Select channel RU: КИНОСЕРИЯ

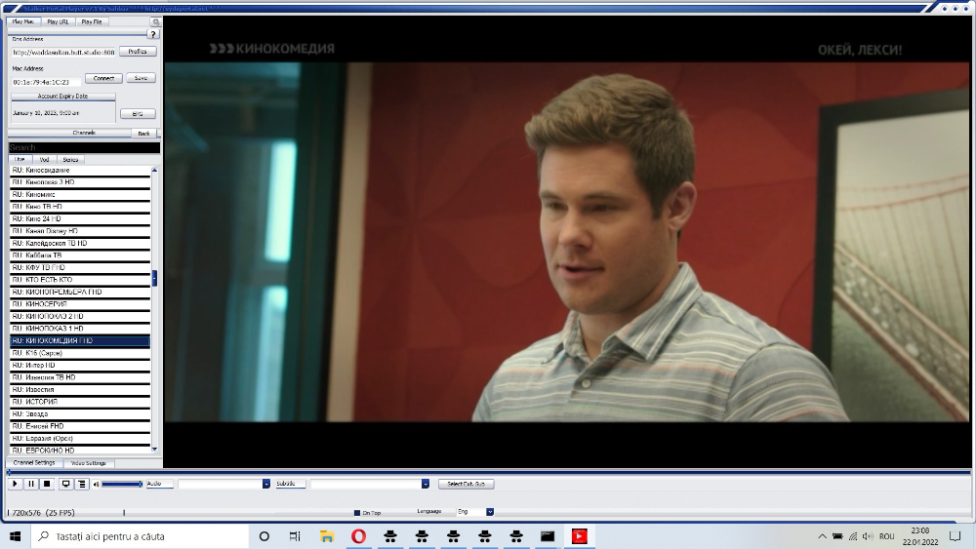tap(80, 304)
